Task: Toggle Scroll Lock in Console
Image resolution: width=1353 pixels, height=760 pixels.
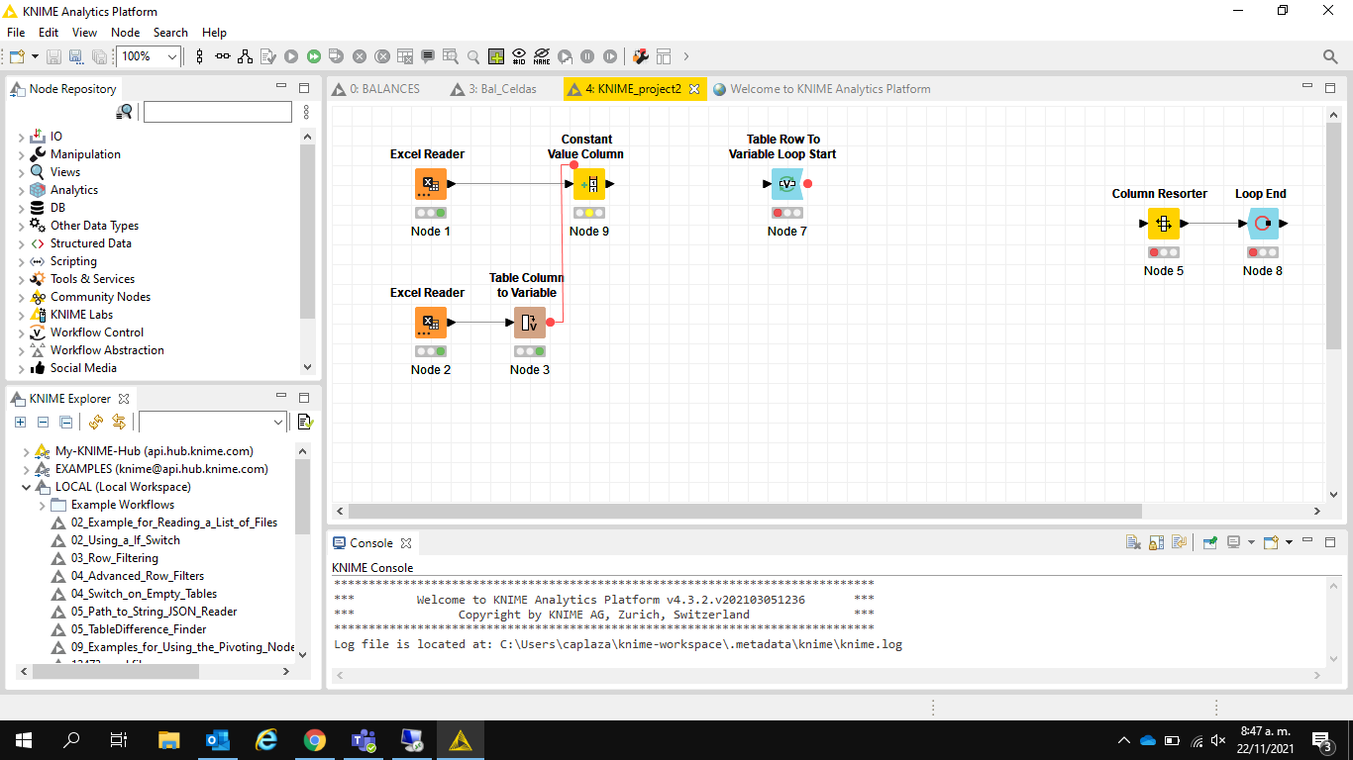Action: point(1156,542)
